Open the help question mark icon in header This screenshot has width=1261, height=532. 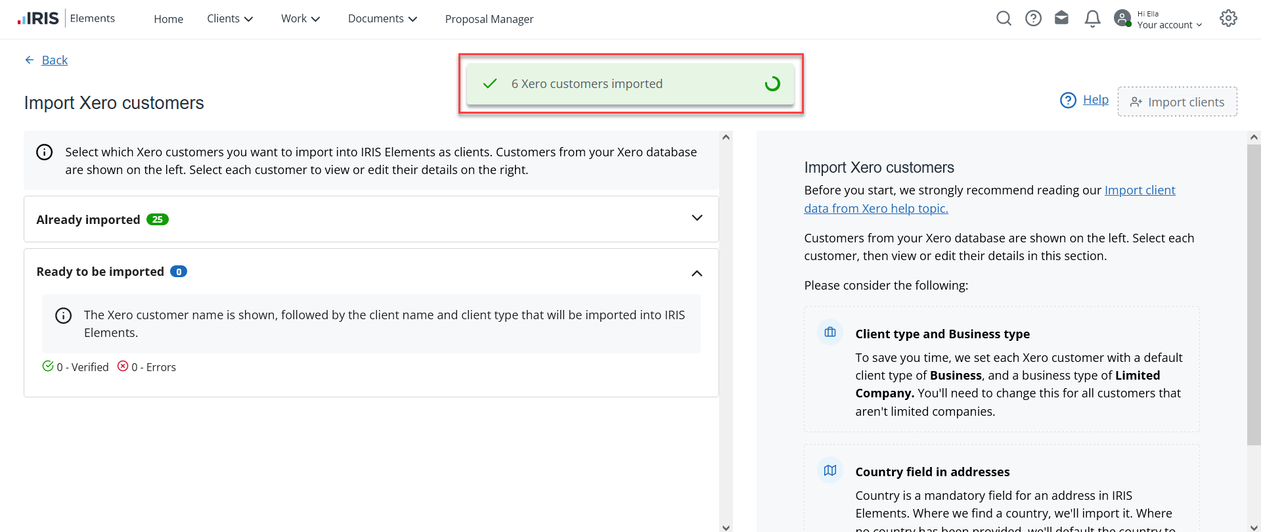click(x=1033, y=18)
